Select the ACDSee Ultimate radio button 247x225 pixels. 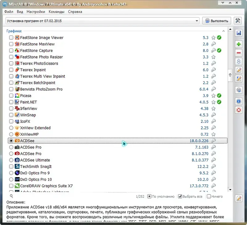(x=11, y=160)
